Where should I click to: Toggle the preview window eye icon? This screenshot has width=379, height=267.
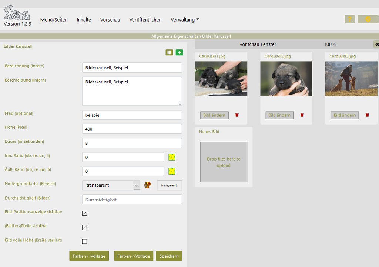(377, 44)
